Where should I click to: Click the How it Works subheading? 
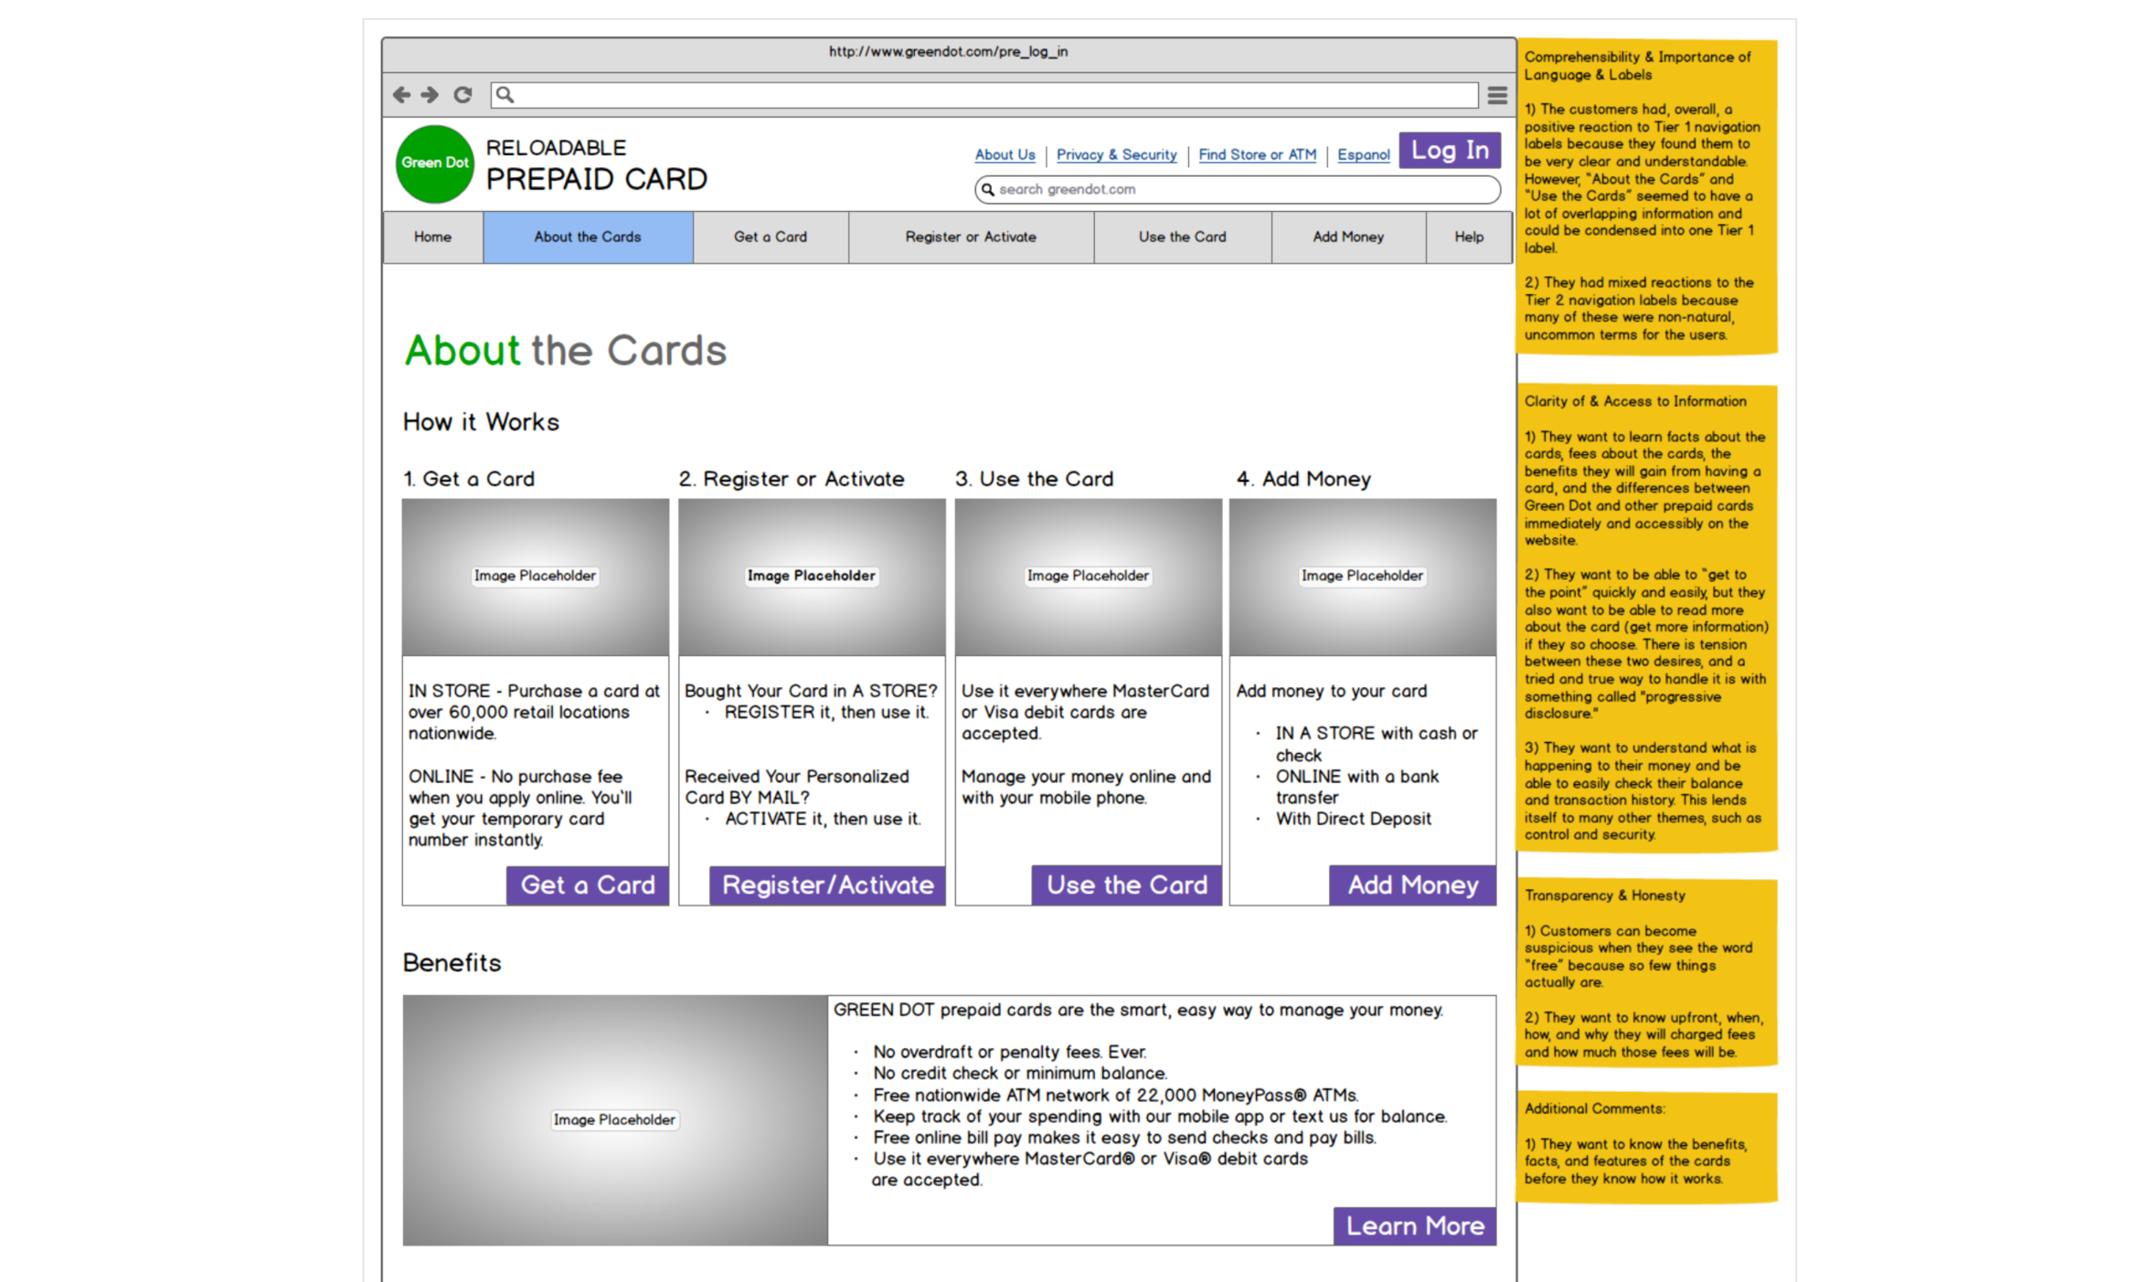(481, 422)
